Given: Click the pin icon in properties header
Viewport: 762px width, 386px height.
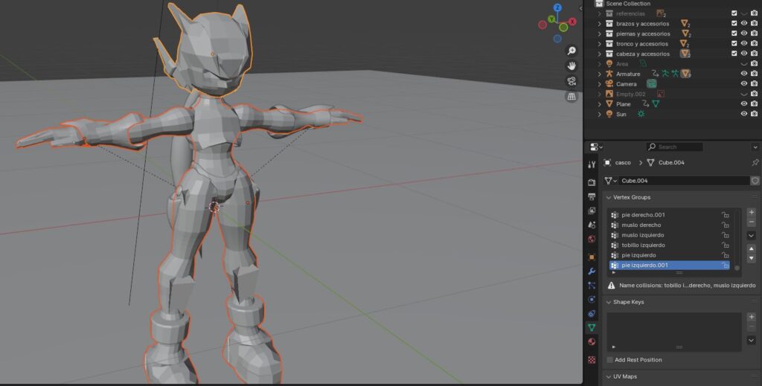Looking at the screenshot, I should 755,163.
